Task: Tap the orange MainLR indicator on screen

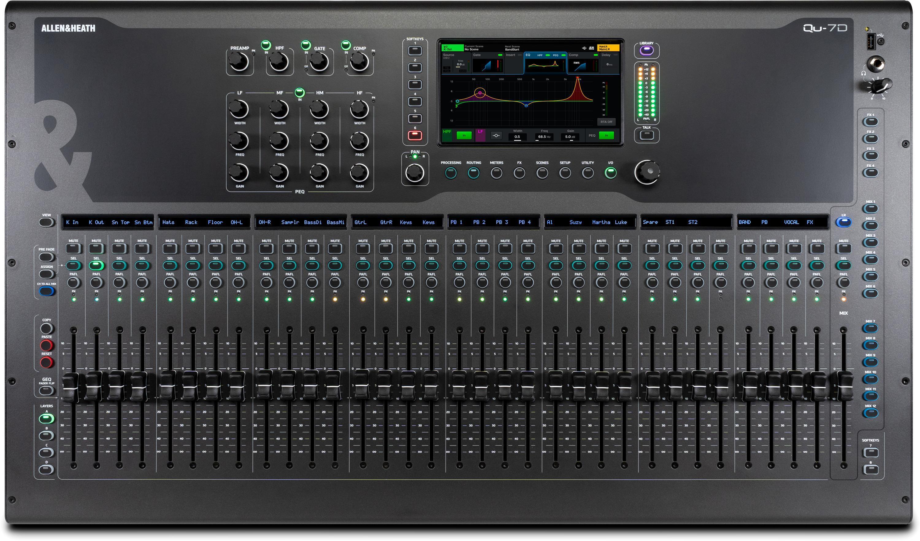Action: coord(608,48)
